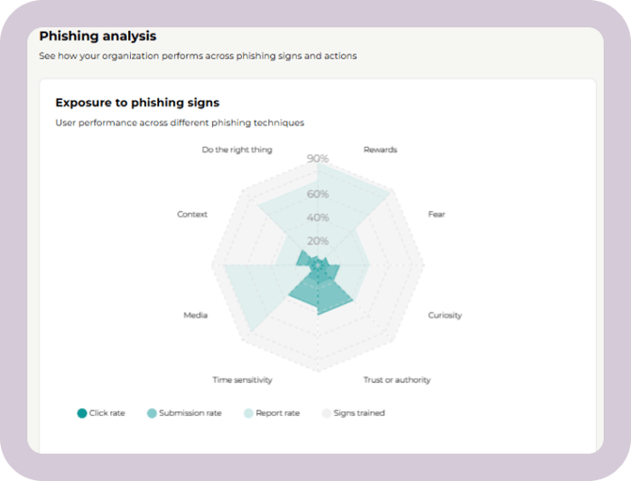Click the 90% radial scale marker
The width and height of the screenshot is (631, 481).
tap(318, 159)
